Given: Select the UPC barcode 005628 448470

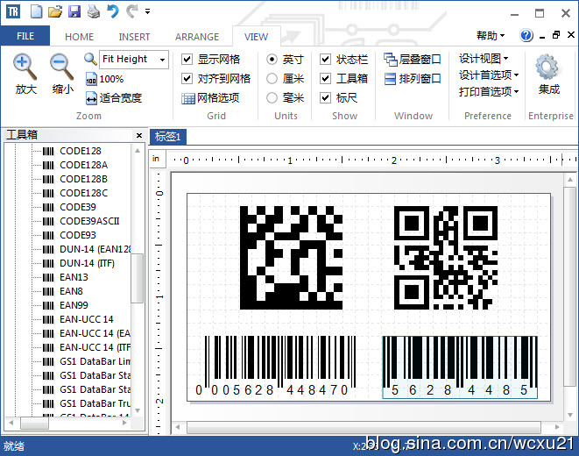Looking at the screenshot, I should [276, 367].
